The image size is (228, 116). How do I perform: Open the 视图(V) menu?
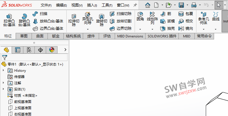click(x=77, y=5)
